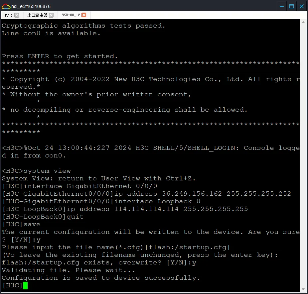The image size is (308, 294).
Task: Click the line "[H3C-LoopBack0]quit"
Action: [x=43, y=217]
